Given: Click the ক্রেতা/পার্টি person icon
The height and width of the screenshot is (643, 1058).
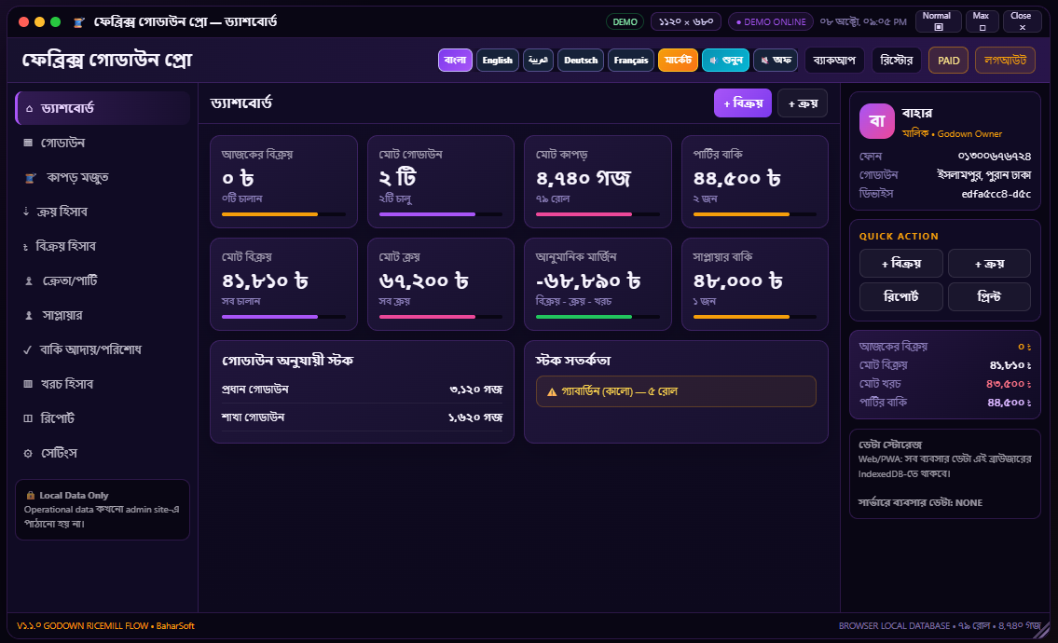Looking at the screenshot, I should [x=28, y=280].
